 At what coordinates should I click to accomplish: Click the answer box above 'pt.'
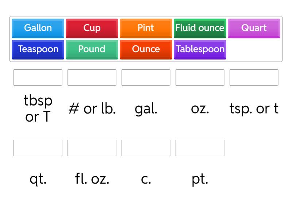pos(200,148)
